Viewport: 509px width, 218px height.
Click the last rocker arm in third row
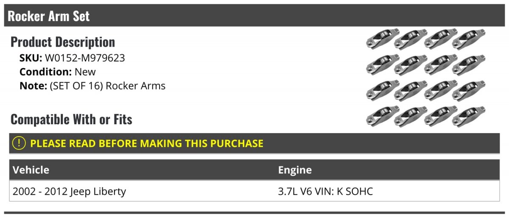pyautogui.click(x=469, y=90)
